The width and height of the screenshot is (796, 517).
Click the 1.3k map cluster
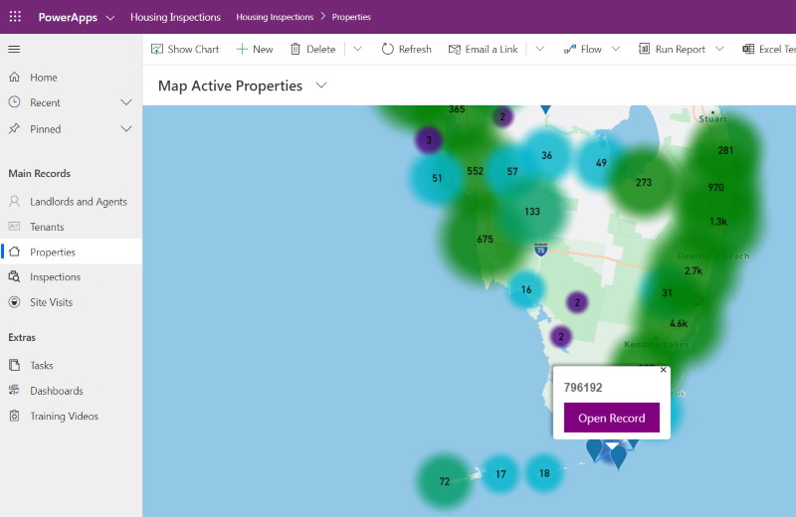[717, 221]
